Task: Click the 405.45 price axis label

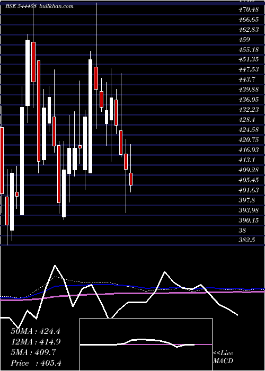Action: coord(249,180)
